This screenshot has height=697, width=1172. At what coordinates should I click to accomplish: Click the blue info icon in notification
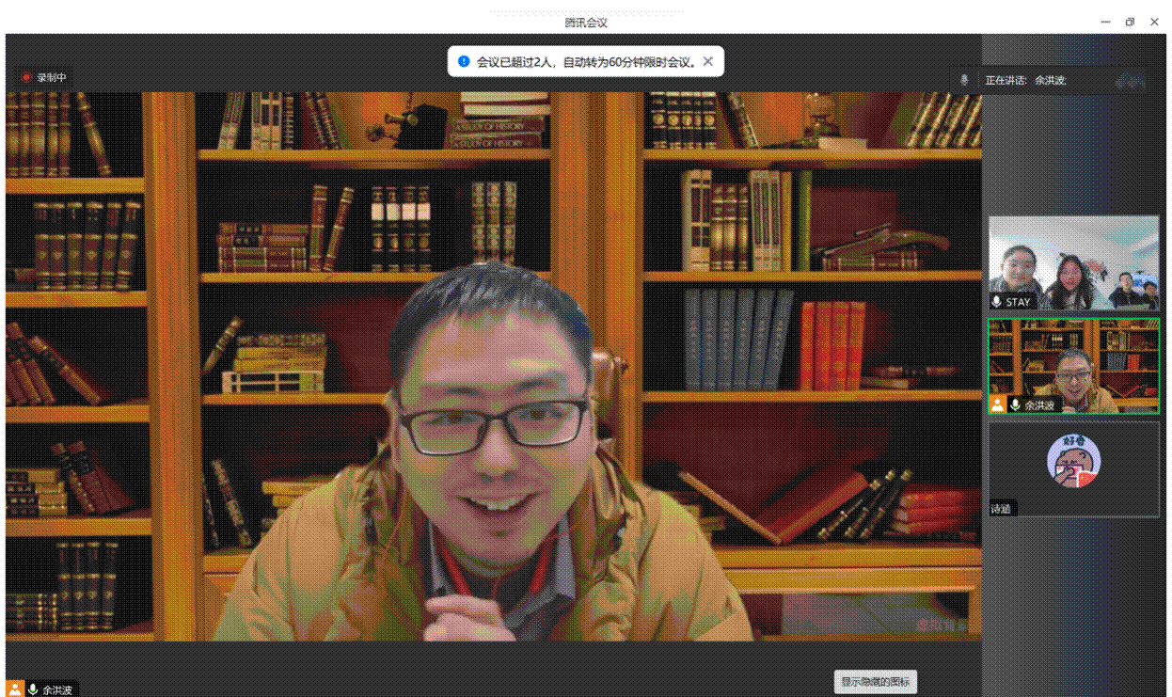tap(463, 62)
